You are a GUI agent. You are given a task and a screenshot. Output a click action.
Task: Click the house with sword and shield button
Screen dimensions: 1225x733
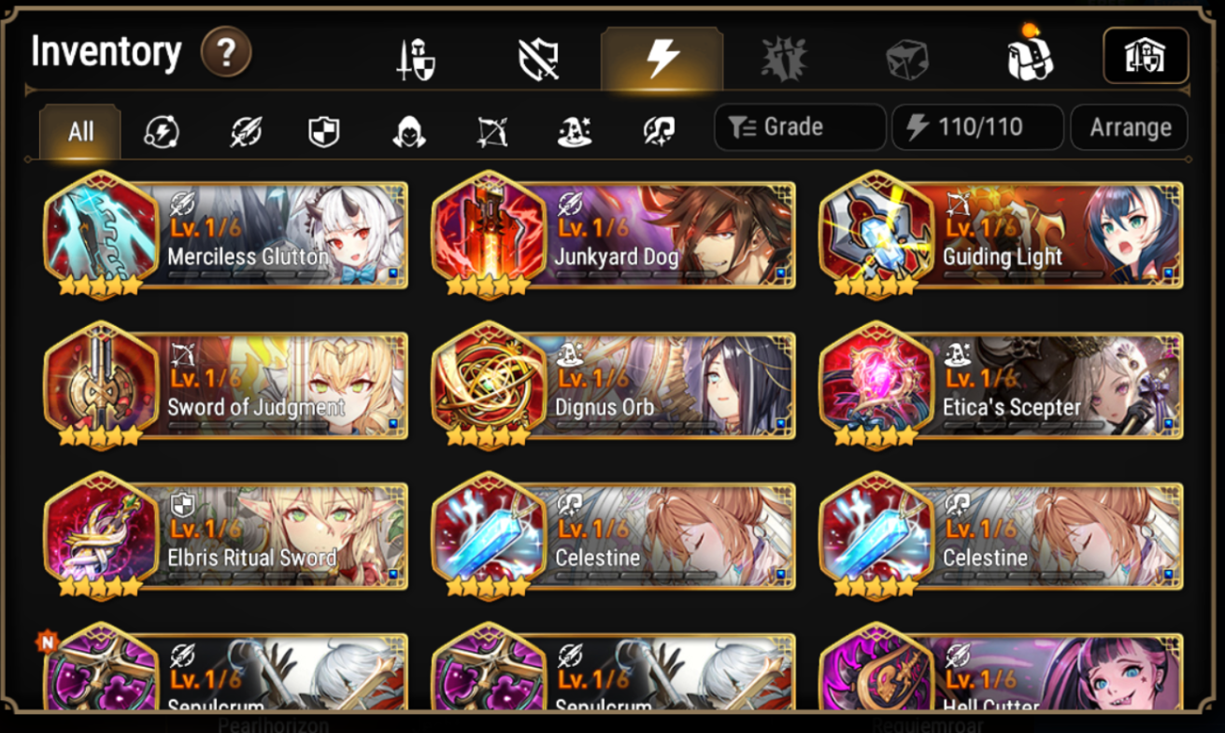pos(1146,55)
